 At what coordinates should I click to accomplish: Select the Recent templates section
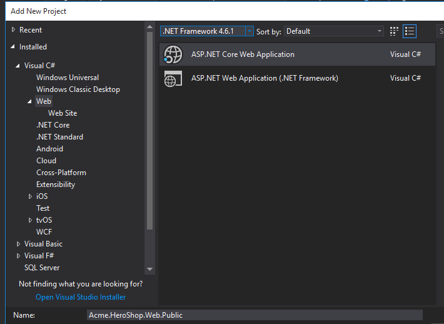point(31,30)
